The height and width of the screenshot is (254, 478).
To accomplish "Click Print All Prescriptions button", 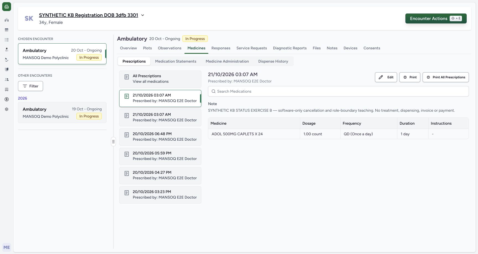I will (446, 77).
